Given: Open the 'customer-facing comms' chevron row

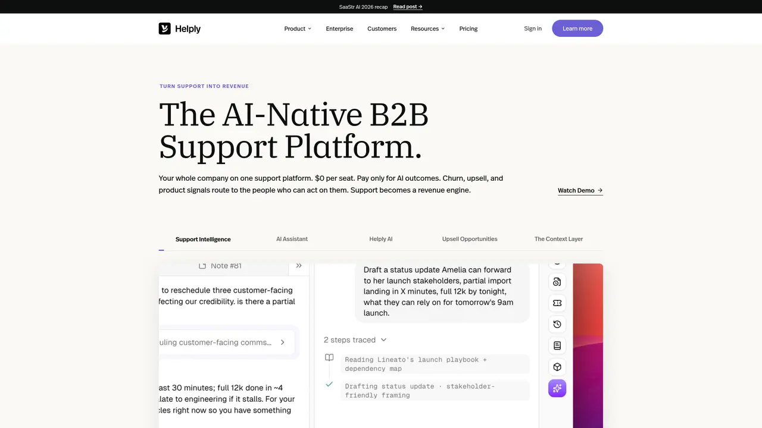Looking at the screenshot, I should click(x=227, y=342).
